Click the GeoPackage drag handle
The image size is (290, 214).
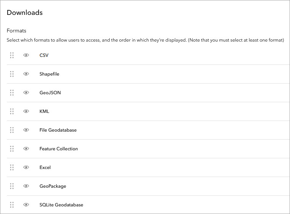tap(12, 186)
